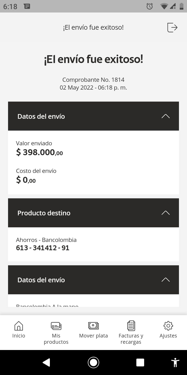187x375 pixels.
Task: Tap the Inicio house icon
Action: point(19,326)
